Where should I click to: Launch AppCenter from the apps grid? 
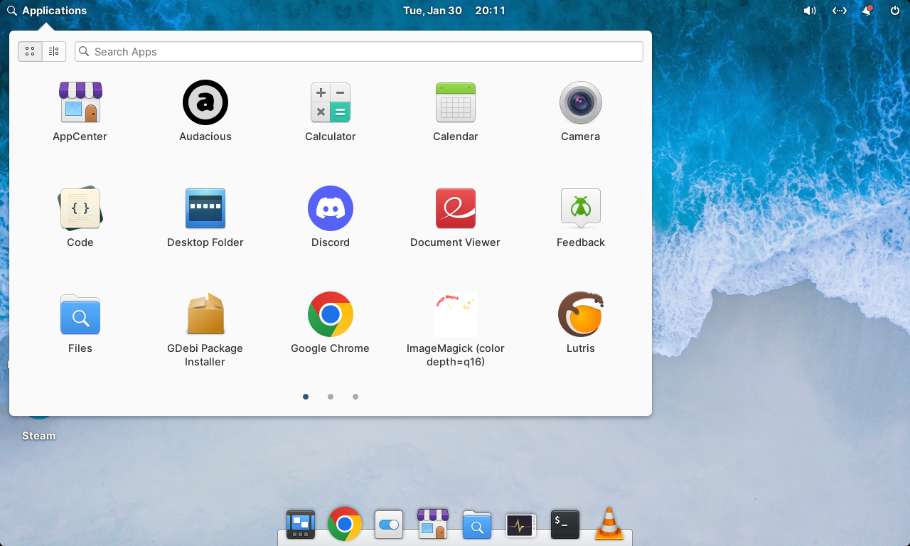(80, 112)
